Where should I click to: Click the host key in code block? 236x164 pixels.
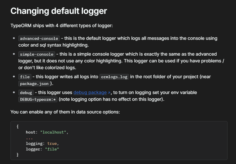click(x=31, y=132)
